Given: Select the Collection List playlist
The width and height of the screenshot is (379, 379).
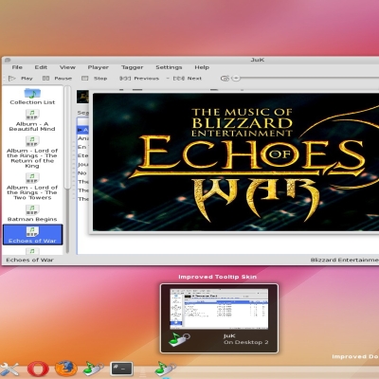Looking at the screenshot, I should (x=32, y=97).
